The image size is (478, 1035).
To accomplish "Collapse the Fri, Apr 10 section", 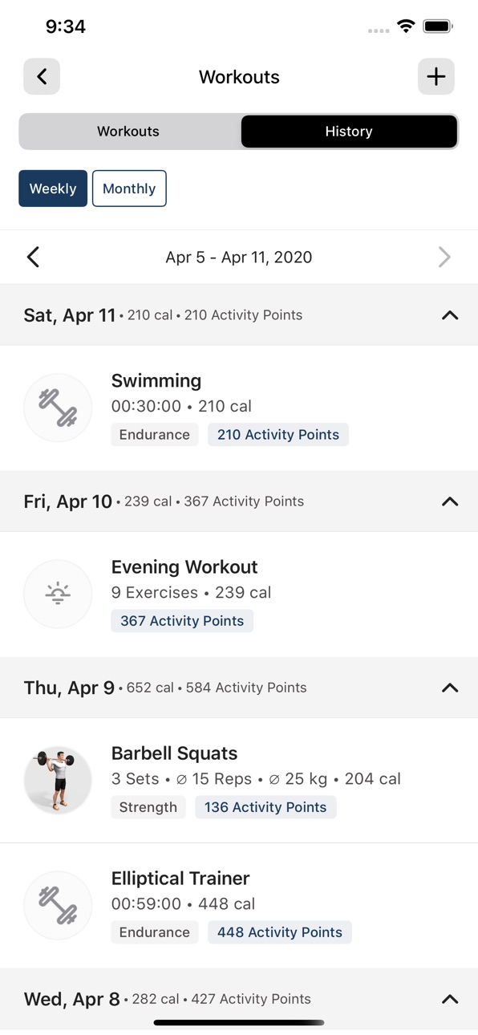I will [x=450, y=501].
